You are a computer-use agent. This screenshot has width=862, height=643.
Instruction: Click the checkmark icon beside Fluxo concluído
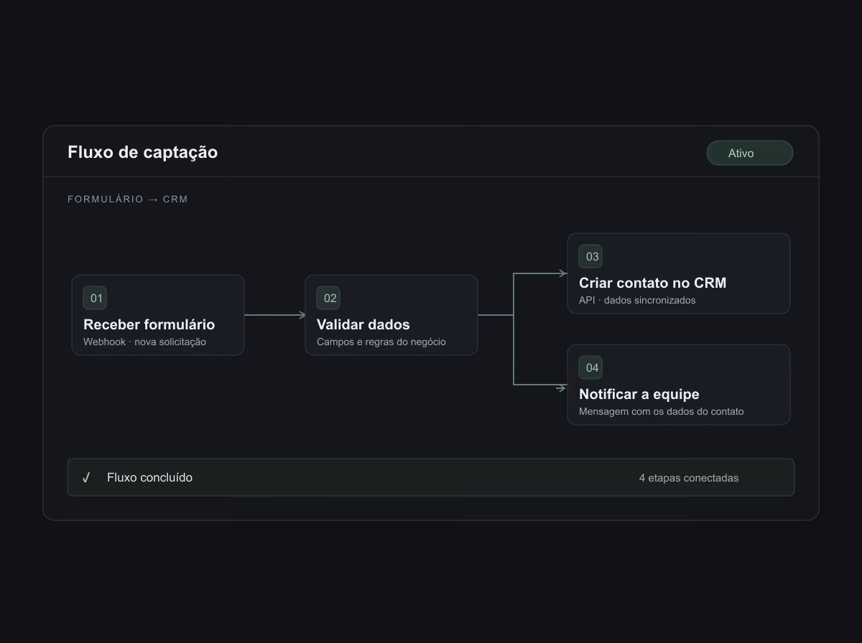(86, 477)
